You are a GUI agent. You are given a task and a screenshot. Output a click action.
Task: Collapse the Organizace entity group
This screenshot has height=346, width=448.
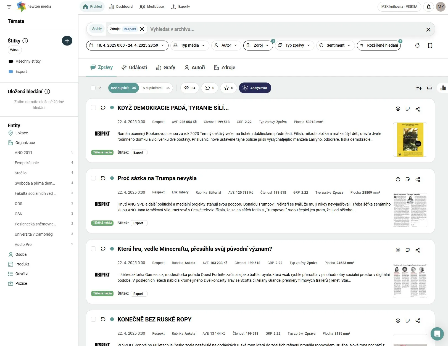pos(25,143)
